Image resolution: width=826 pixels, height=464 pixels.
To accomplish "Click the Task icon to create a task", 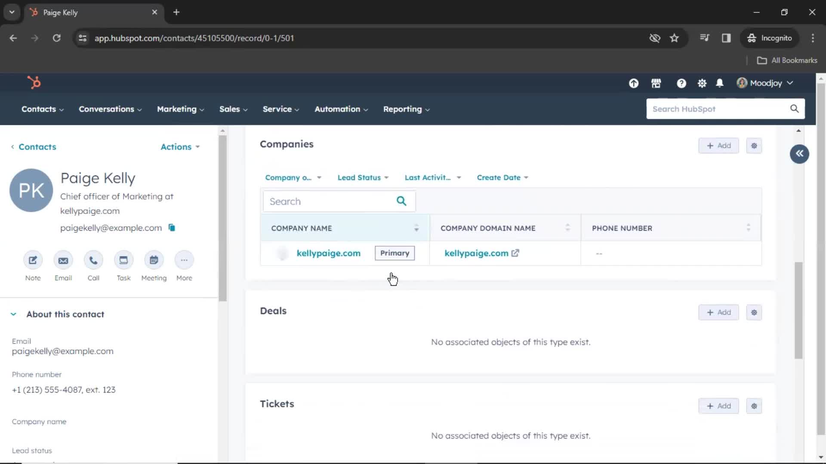I will coord(123,259).
